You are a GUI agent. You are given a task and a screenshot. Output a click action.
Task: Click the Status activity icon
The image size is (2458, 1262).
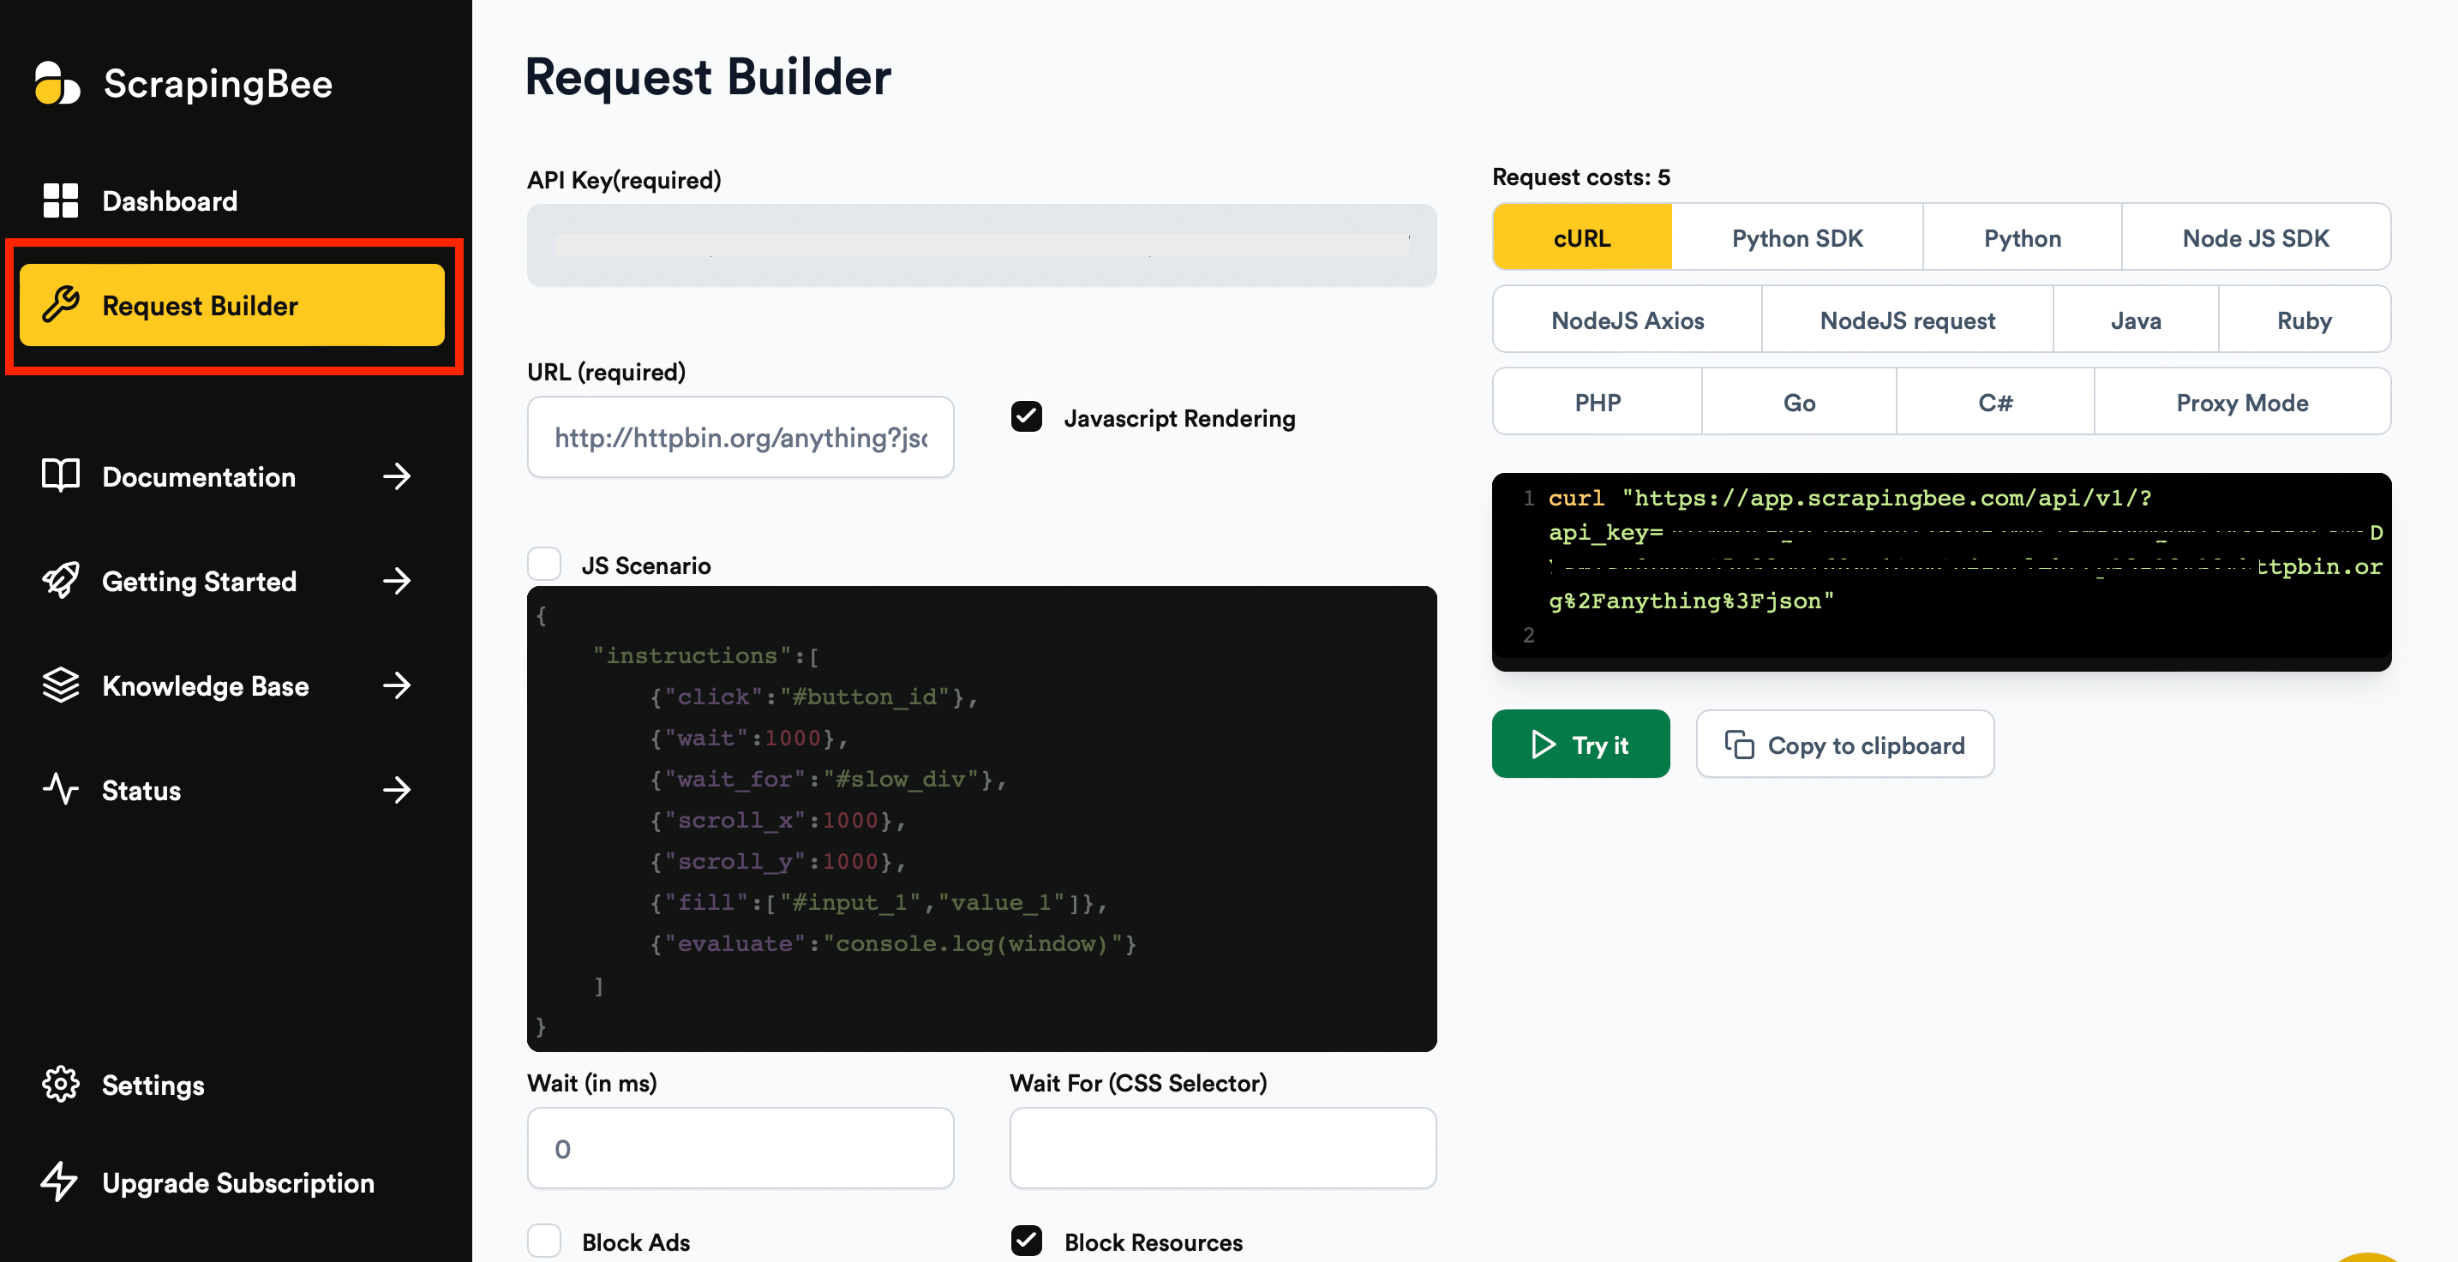pos(60,790)
